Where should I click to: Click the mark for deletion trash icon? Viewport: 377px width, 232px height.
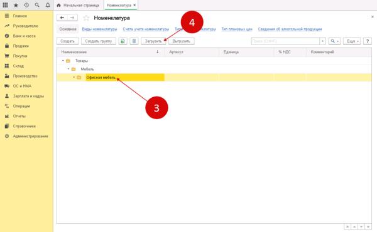pyautogui.click(x=134, y=41)
